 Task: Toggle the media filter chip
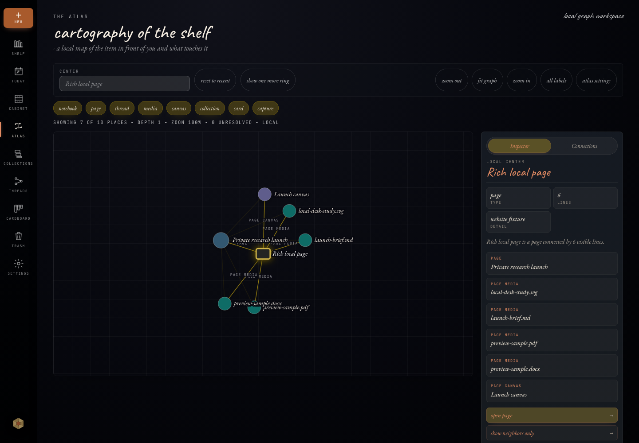point(150,109)
